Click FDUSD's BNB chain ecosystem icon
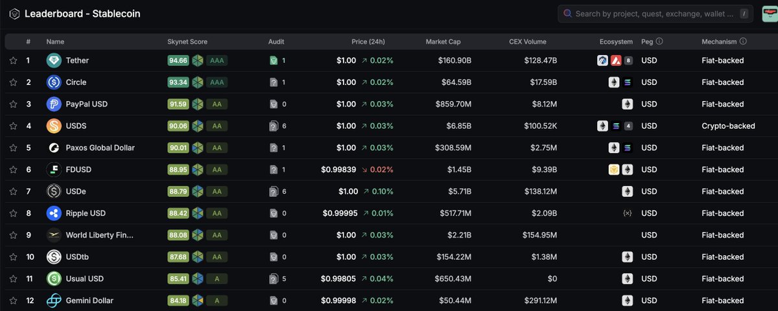Image resolution: width=778 pixels, height=311 pixels. 613,170
